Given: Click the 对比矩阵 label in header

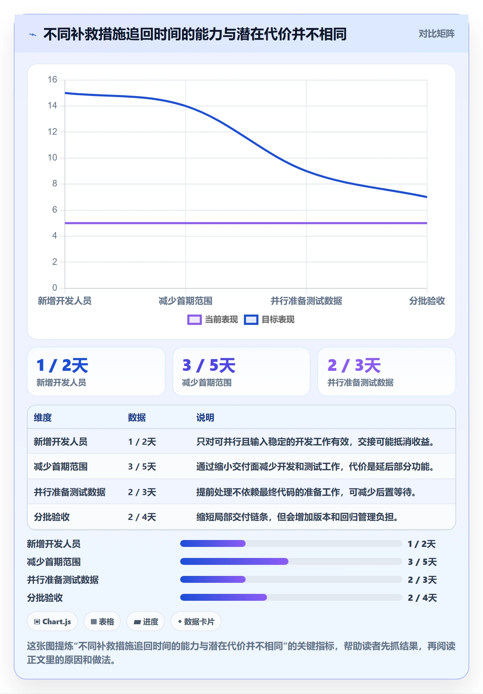Looking at the screenshot, I should click(436, 34).
